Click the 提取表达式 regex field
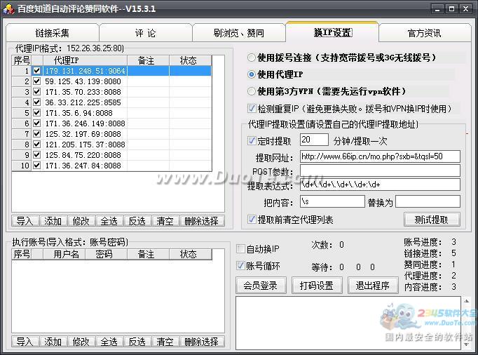The image size is (478, 355). click(380, 185)
